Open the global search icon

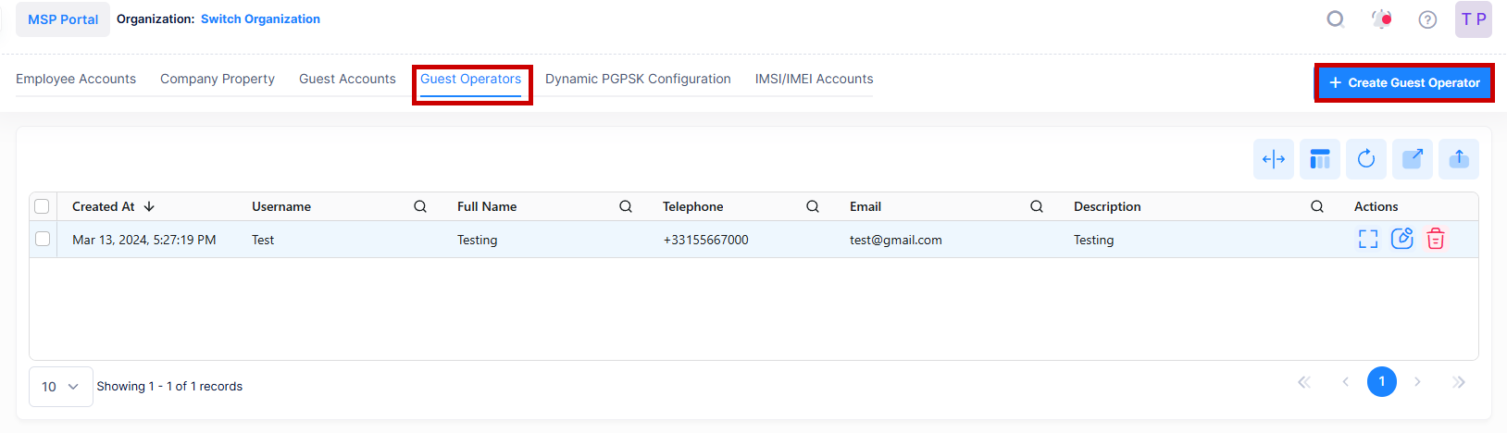1335,19
